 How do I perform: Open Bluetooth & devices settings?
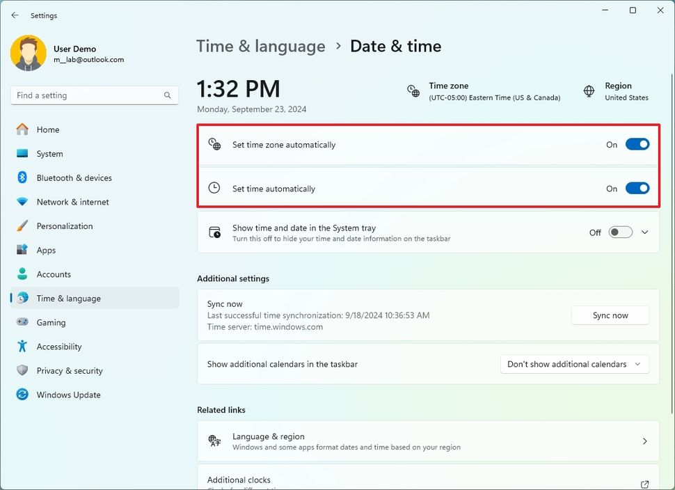coord(22,177)
